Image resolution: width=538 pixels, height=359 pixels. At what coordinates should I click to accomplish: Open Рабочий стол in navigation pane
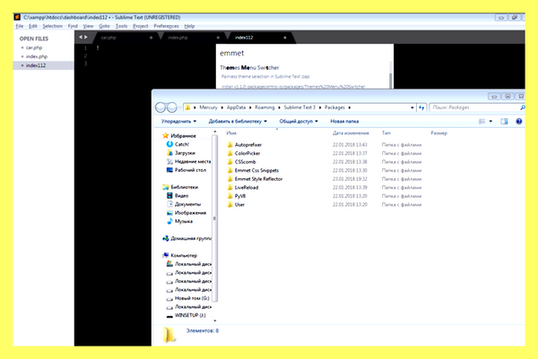187,170
